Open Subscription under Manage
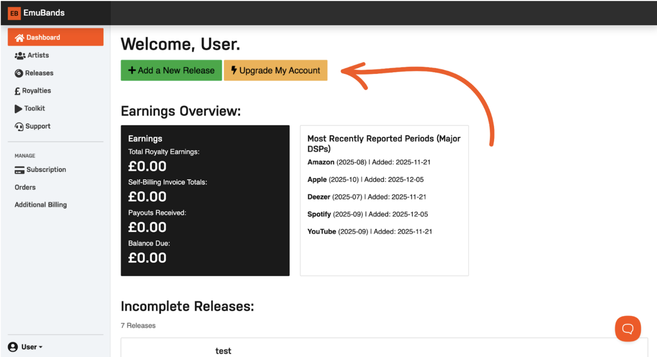Image resolution: width=657 pixels, height=357 pixels. [46, 170]
